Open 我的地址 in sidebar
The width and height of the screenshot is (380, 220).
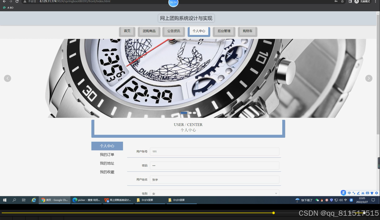tap(107, 163)
